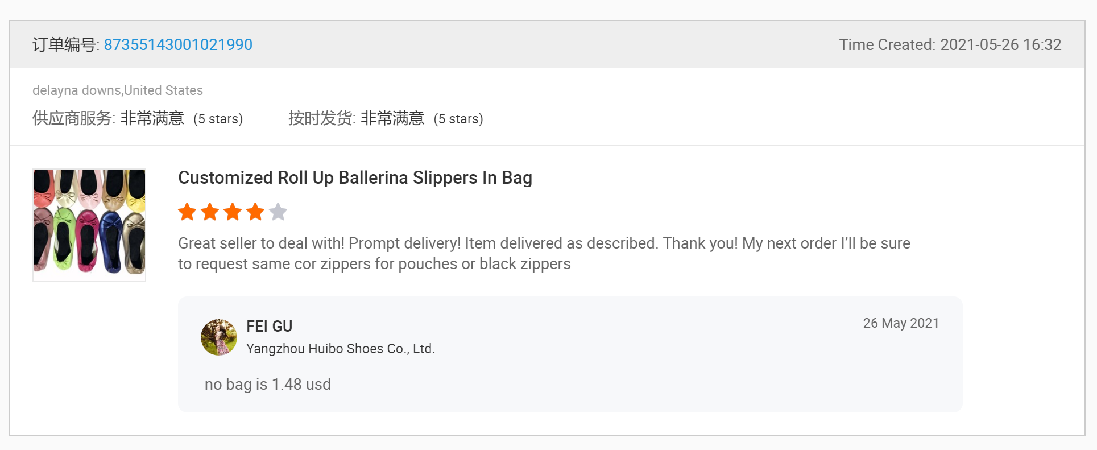The image size is (1097, 450).
Task: Click the 26 May 2021 reply date
Action: (x=901, y=323)
